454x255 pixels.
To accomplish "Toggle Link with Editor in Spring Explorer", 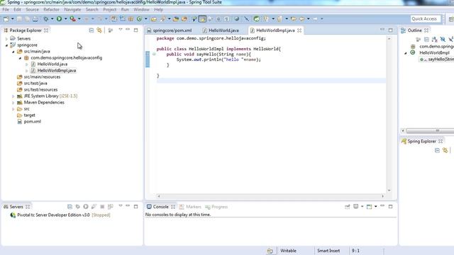I will click(445, 150).
